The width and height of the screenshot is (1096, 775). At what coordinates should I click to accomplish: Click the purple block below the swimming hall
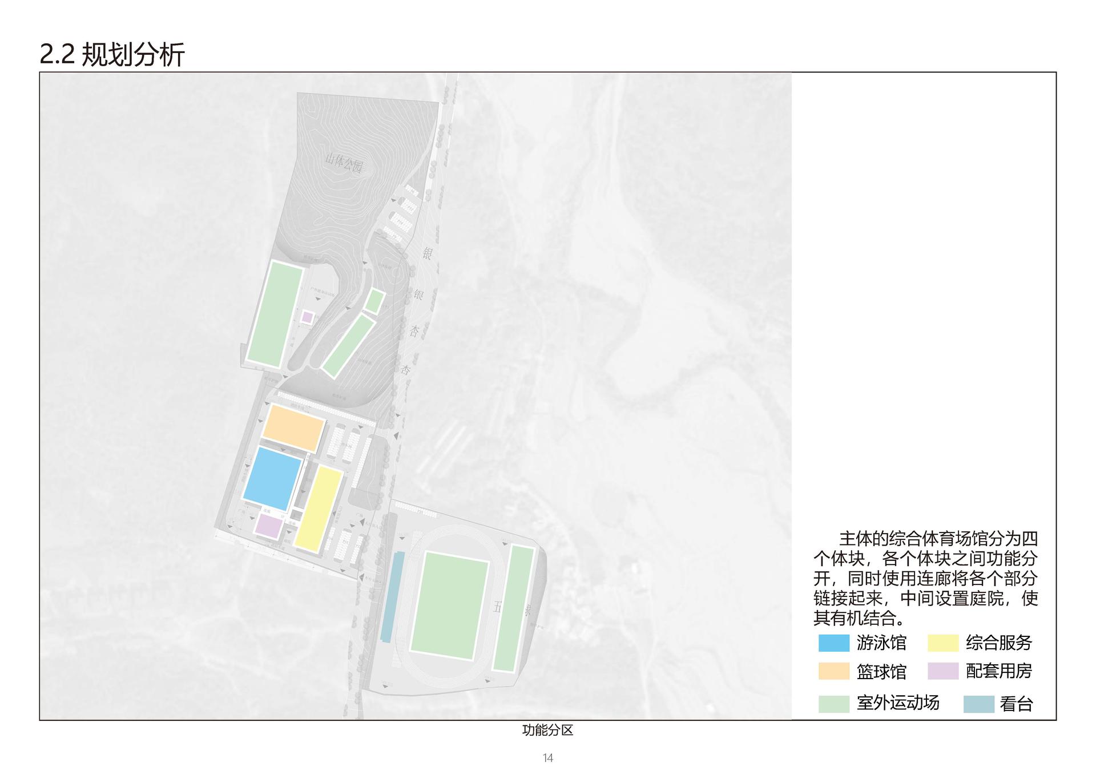coord(268,526)
